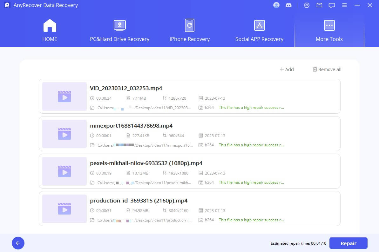
Task: Click the AnyRecover logo
Action: point(7,5)
